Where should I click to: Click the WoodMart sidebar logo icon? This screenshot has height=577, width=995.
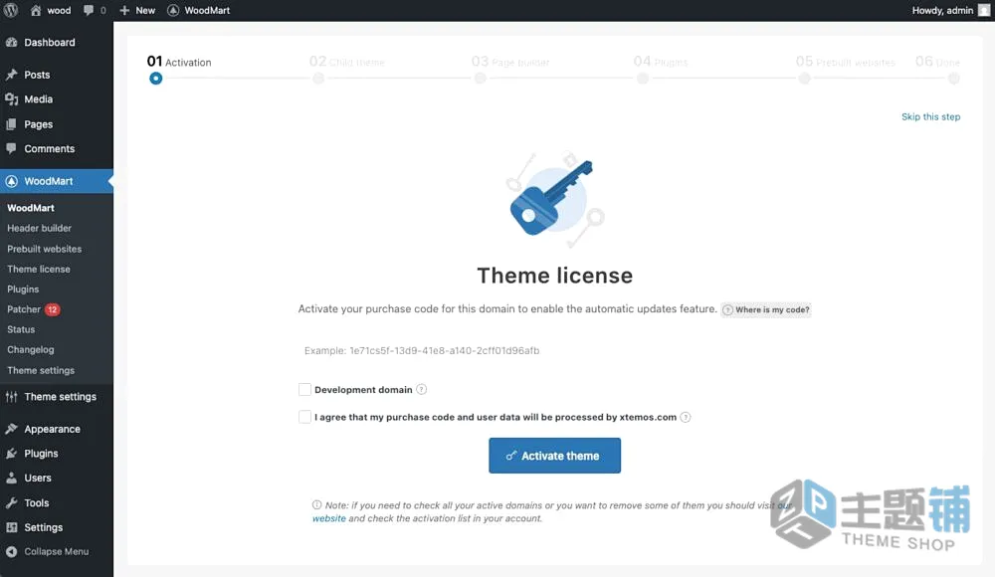(x=11, y=181)
